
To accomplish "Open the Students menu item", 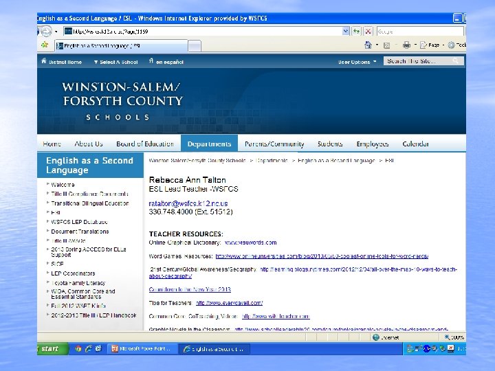I will 330,144.
